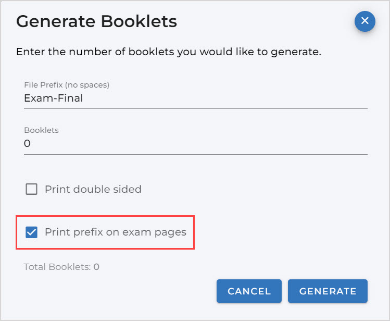The image size is (390, 321).
Task: Click the 'Exam-Final' prefix text
Action: [x=54, y=98]
